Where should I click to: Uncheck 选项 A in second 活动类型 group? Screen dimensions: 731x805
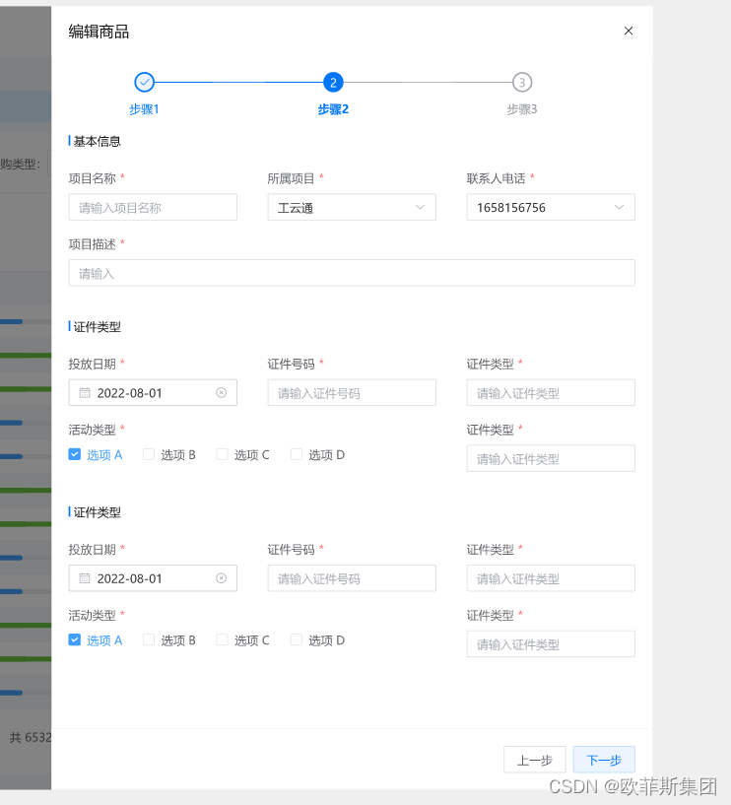(x=75, y=640)
